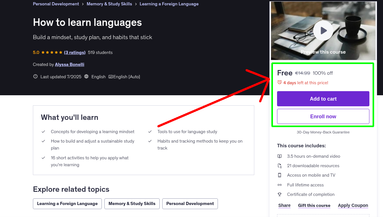Click the English [Auto] captions icon

[111, 77]
